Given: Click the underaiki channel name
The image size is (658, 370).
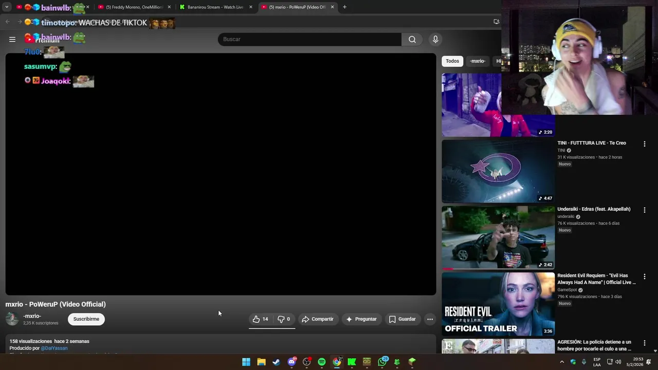Looking at the screenshot, I should point(565,216).
